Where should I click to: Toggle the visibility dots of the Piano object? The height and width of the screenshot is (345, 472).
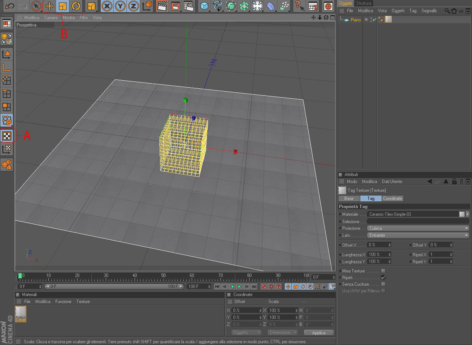370,20
